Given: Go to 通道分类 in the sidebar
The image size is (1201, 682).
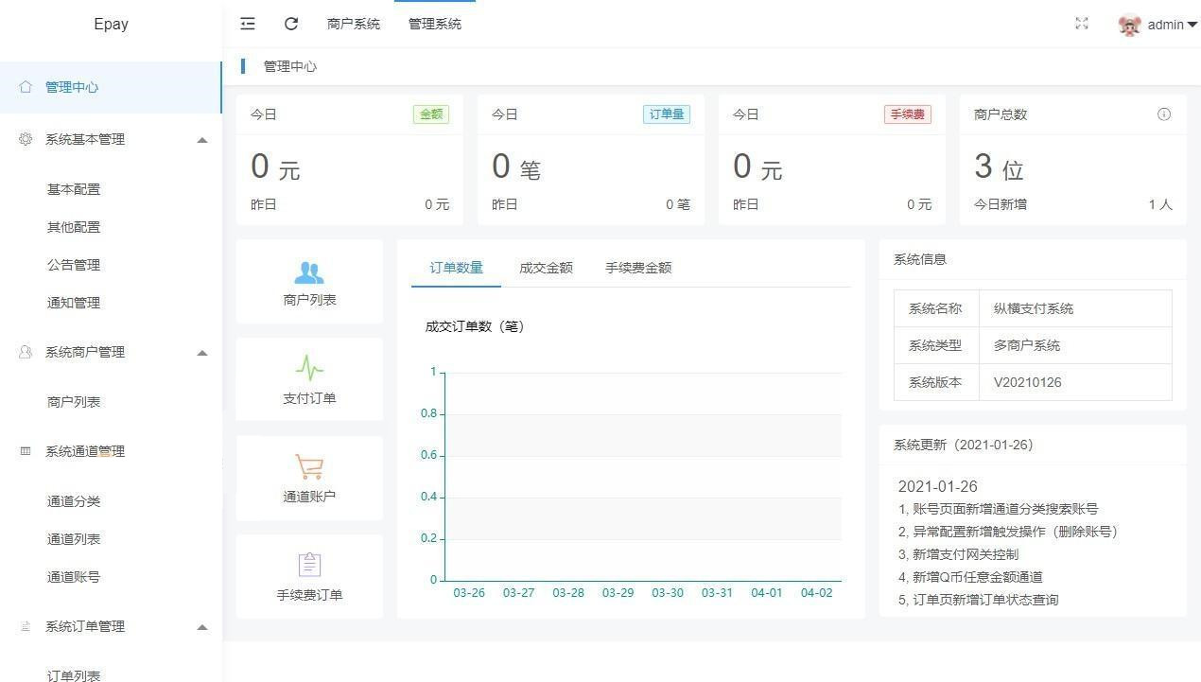Looking at the screenshot, I should coord(74,501).
